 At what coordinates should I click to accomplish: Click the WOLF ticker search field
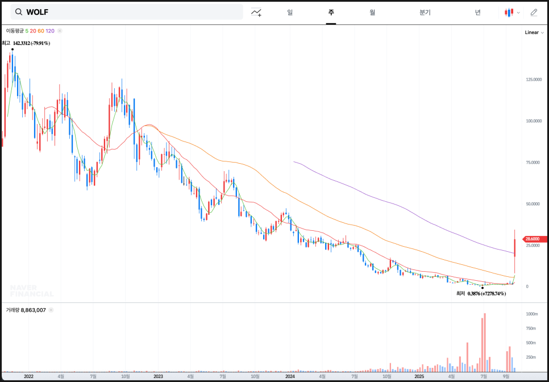[x=131, y=12]
